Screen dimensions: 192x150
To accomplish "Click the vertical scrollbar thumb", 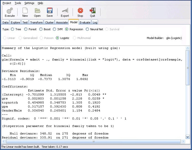I will [187, 68].
